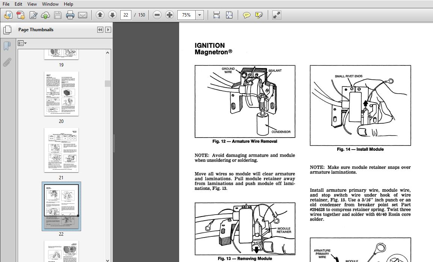Open the View menu
This screenshot has width=433, height=262.
[32, 4]
